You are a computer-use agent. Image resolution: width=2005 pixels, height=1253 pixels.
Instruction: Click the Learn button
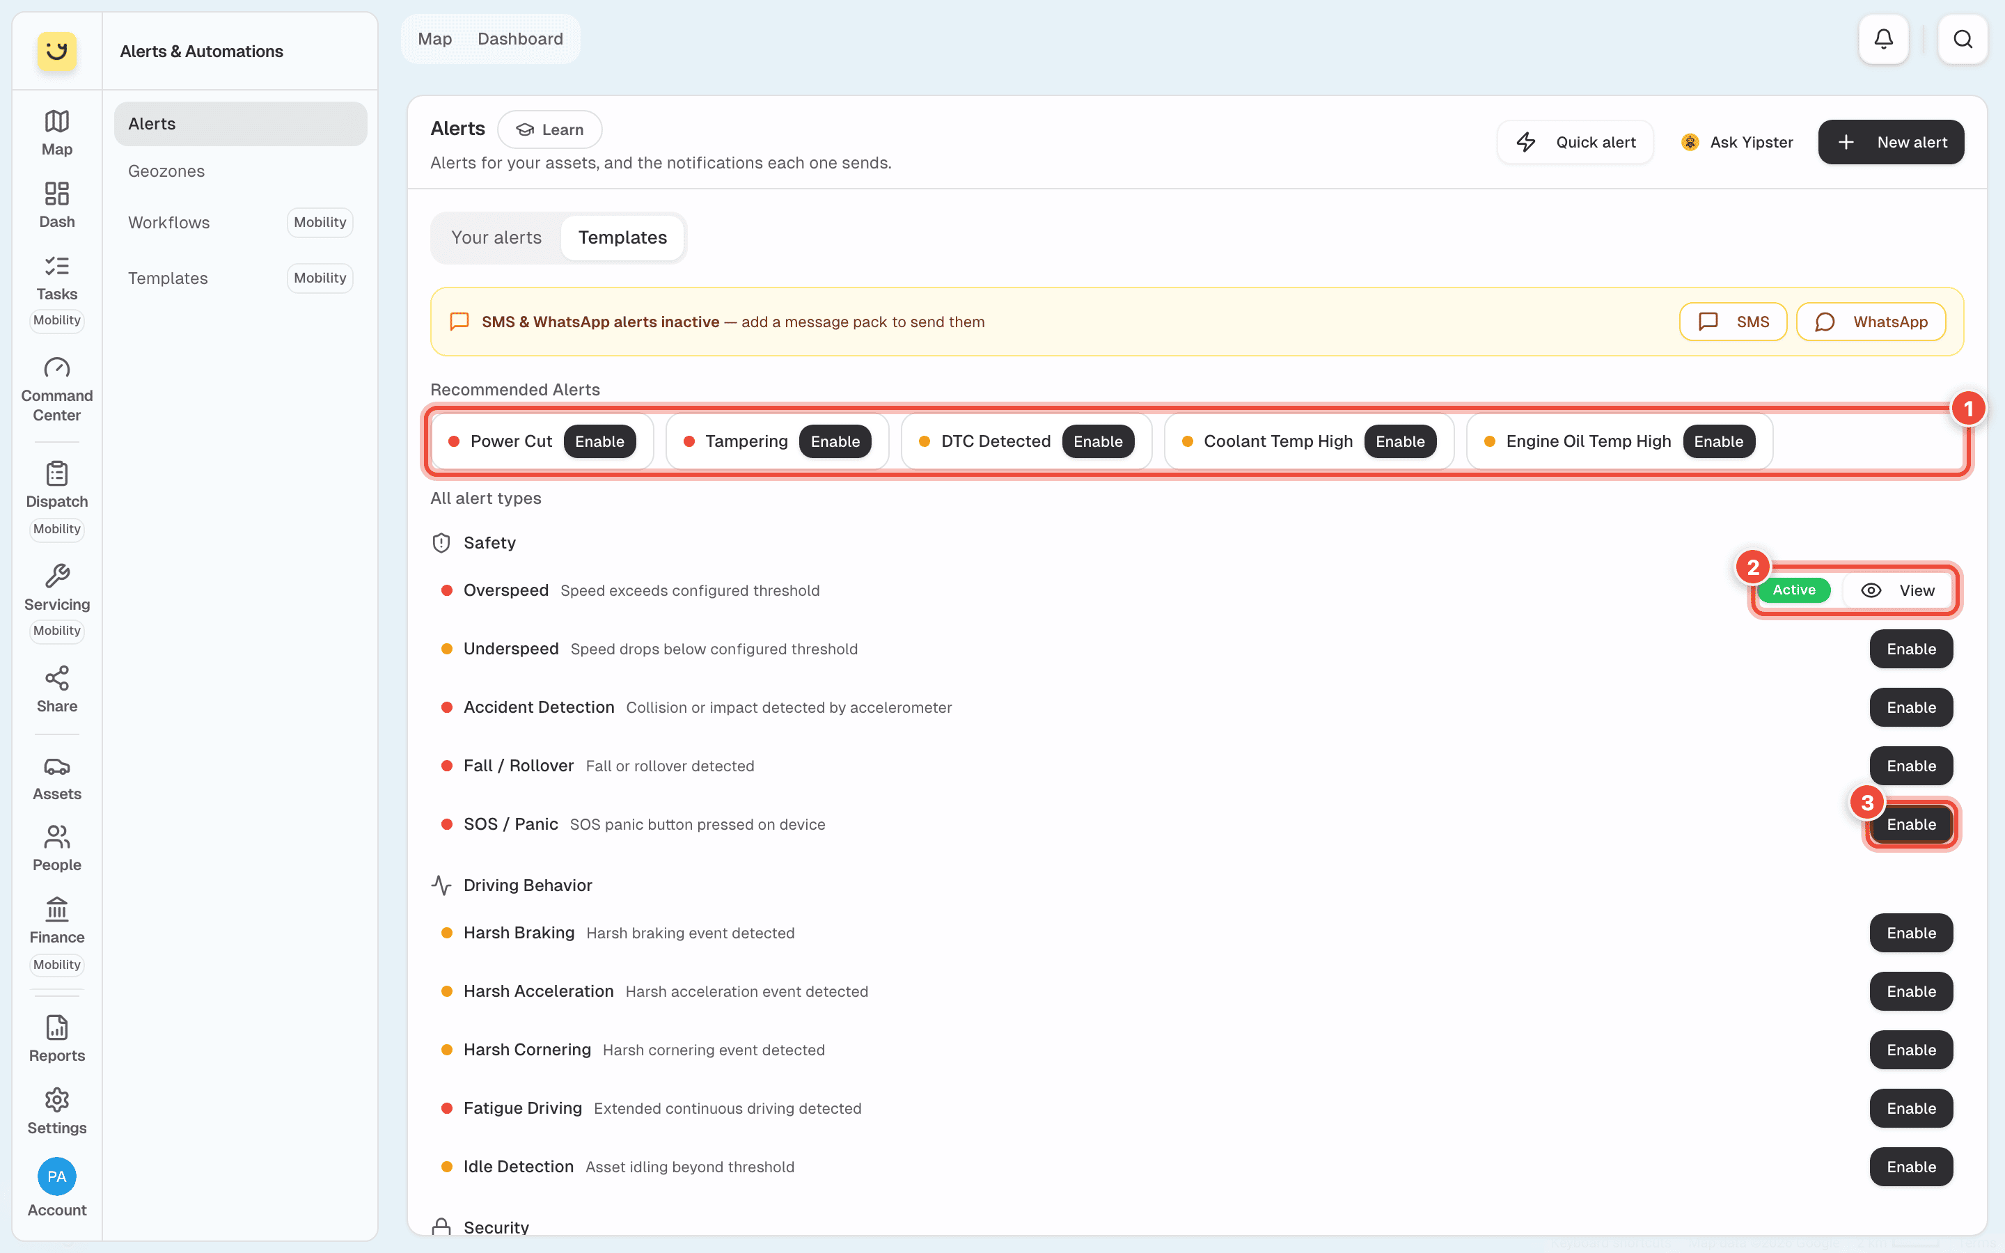(x=549, y=130)
